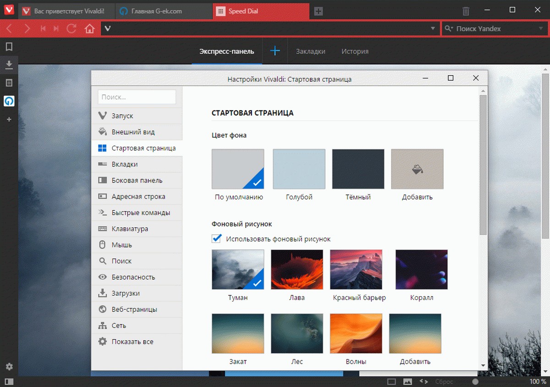Open Вкладки settings category
Screen dimensions: 550x387
137,164
